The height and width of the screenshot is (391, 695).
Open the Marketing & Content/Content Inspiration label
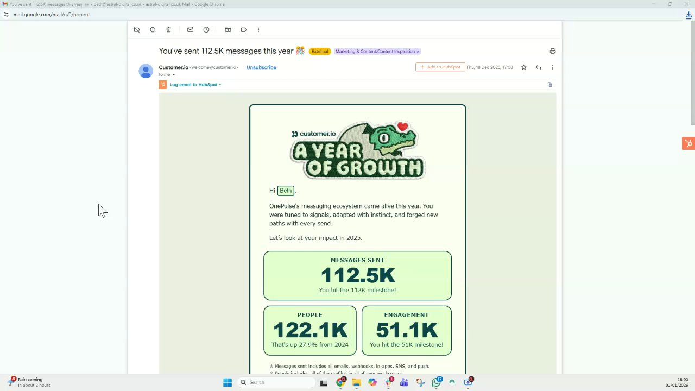point(375,52)
